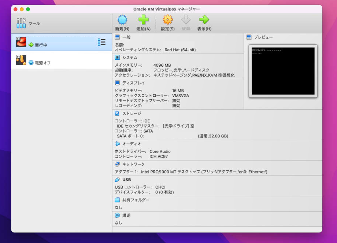The width and height of the screenshot is (337, 243).
Task: Click the OHCI USB controller value
Action: click(160, 187)
